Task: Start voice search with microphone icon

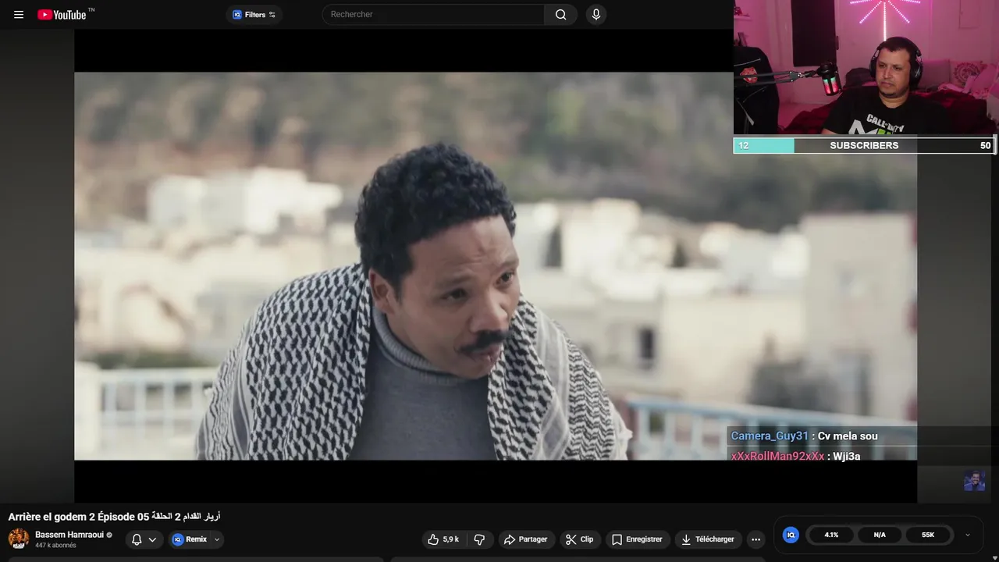Action: coord(596,14)
